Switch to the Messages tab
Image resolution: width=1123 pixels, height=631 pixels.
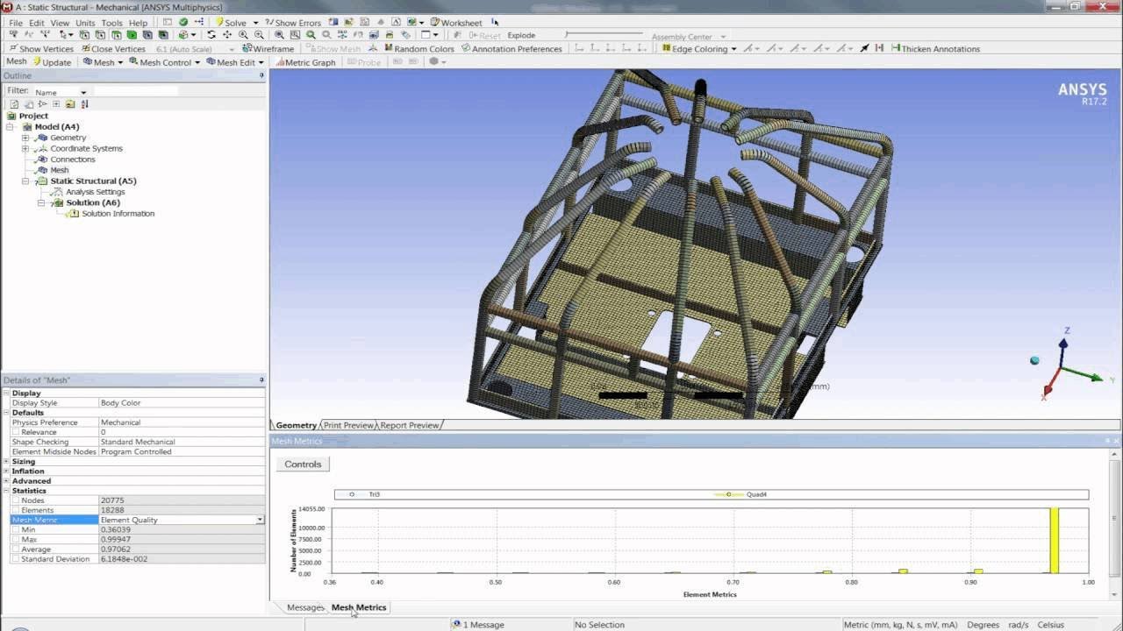tap(305, 607)
